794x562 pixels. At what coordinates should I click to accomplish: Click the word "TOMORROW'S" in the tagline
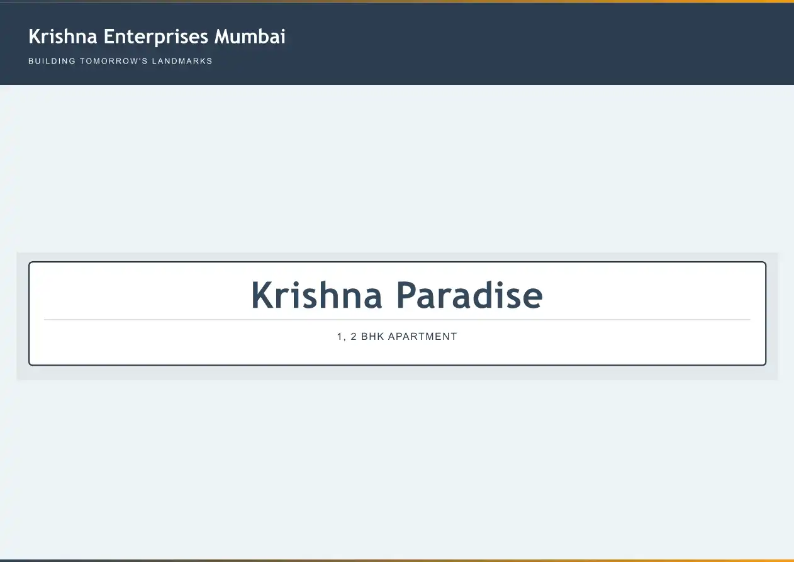tap(113, 61)
